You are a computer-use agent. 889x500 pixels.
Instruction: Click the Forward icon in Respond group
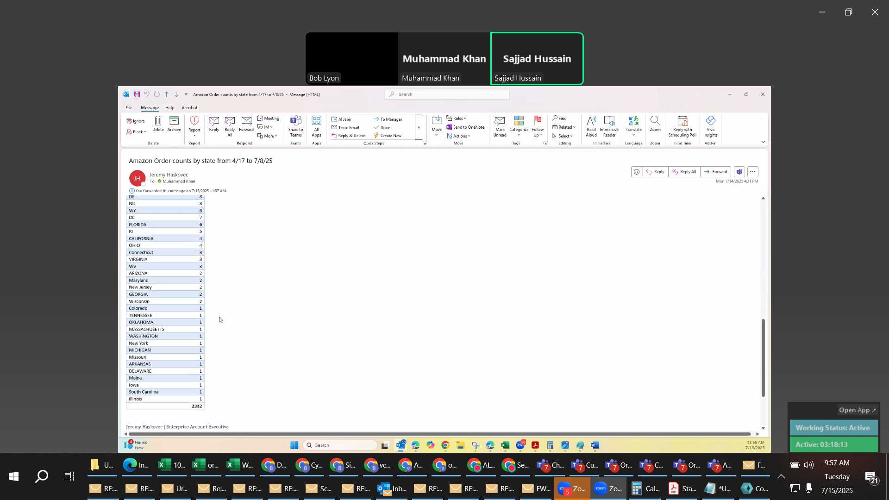(246, 124)
